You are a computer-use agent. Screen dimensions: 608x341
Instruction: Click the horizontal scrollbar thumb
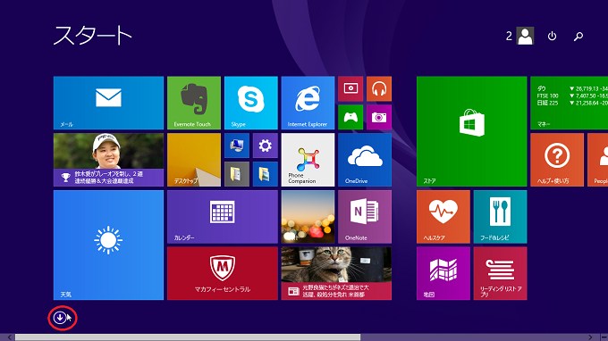(x=188, y=337)
